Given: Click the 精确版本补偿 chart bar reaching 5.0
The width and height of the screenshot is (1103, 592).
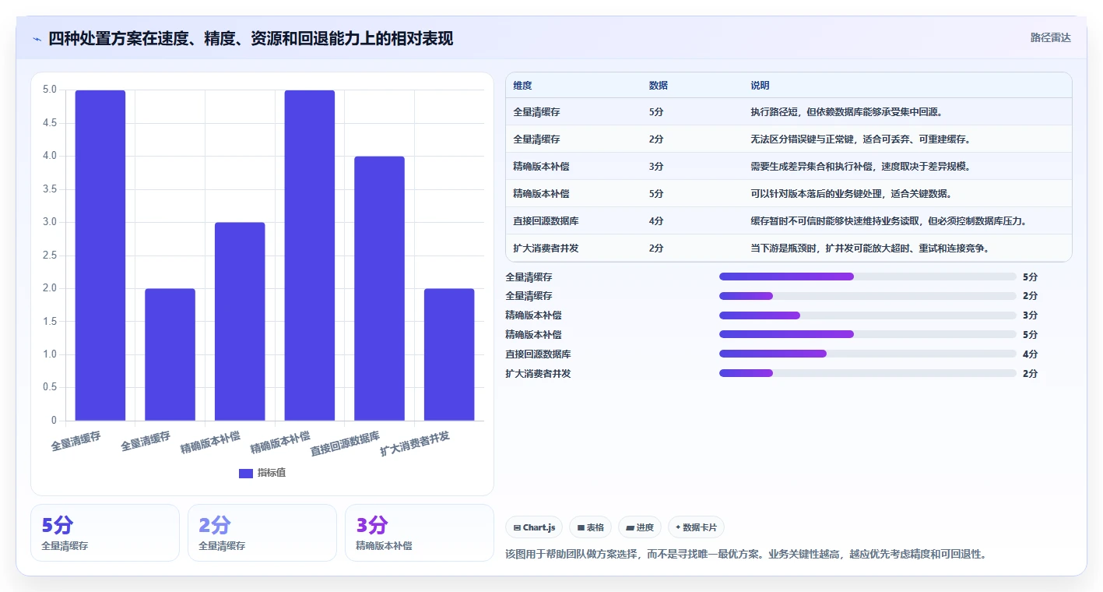Looking at the screenshot, I should (x=310, y=255).
